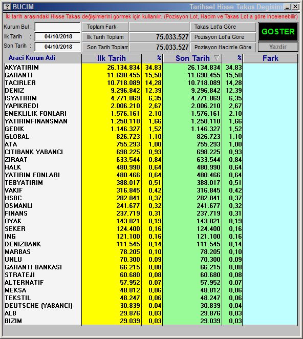Select the ZIRAAT row

(x=151, y=160)
